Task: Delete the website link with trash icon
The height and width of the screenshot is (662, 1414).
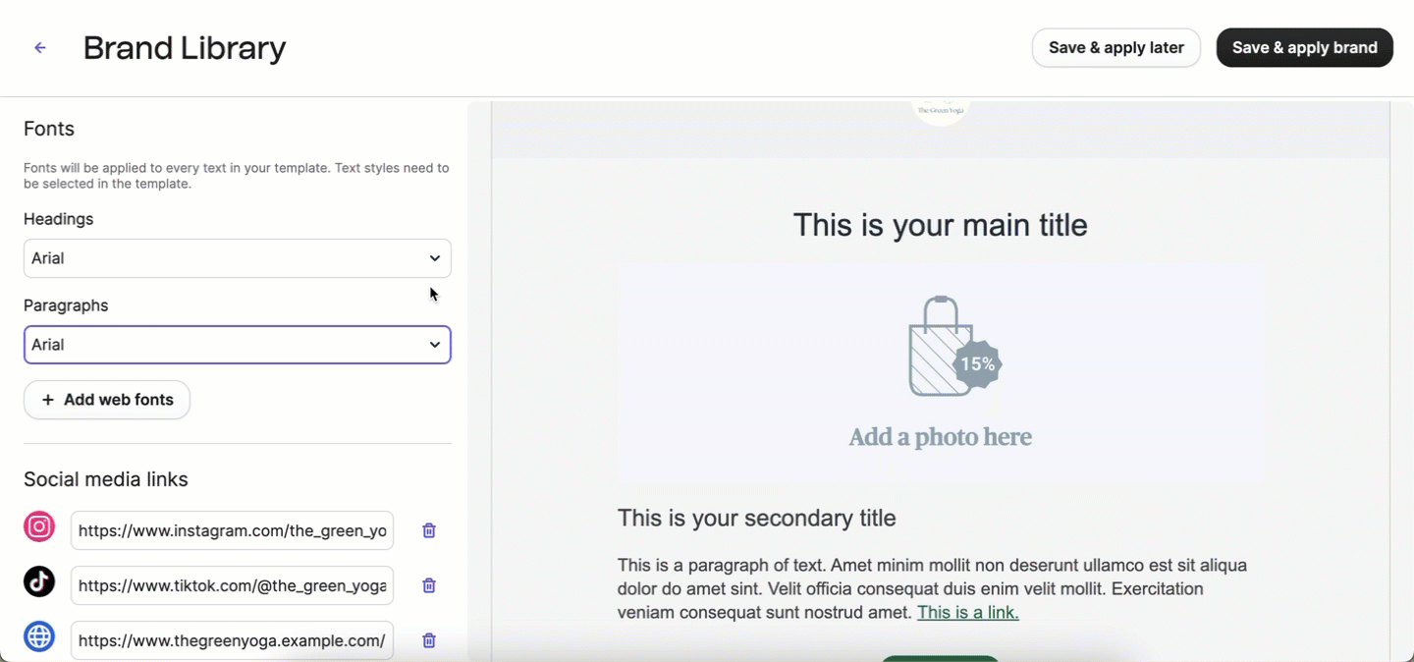Action: [429, 640]
